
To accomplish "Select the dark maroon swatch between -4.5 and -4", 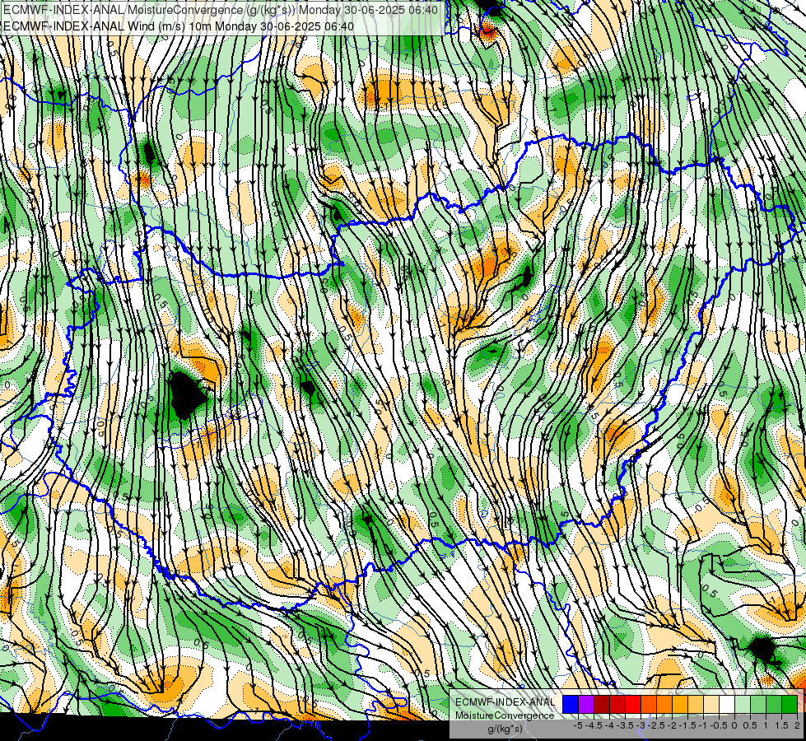I will (602, 705).
